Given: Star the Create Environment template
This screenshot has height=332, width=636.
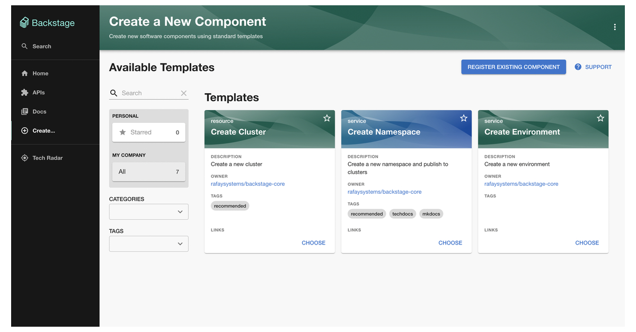Looking at the screenshot, I should (600, 118).
